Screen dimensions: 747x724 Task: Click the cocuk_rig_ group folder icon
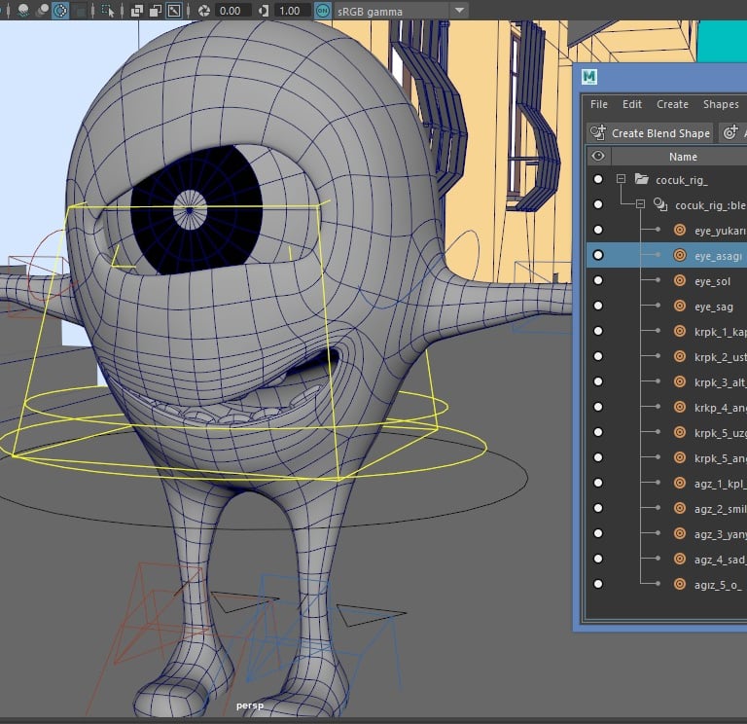[x=641, y=179]
